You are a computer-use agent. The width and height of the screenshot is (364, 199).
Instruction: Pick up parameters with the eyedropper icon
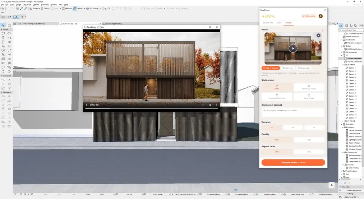click(21, 9)
